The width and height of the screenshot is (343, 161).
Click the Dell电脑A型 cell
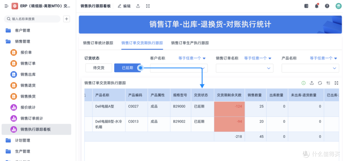pos(109,109)
